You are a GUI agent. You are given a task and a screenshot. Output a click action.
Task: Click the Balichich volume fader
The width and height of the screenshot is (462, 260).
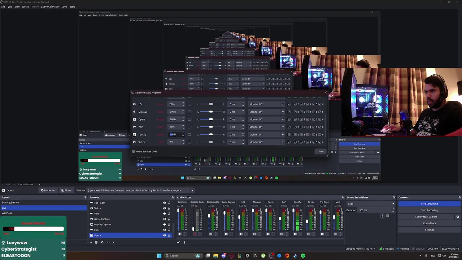(178, 220)
